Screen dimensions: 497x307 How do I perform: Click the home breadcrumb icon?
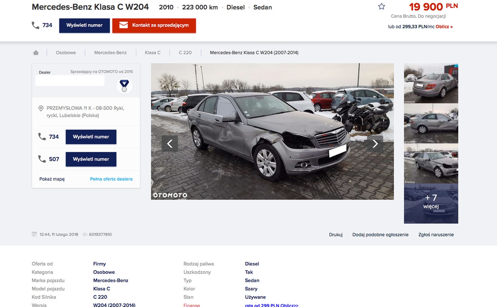point(36,53)
